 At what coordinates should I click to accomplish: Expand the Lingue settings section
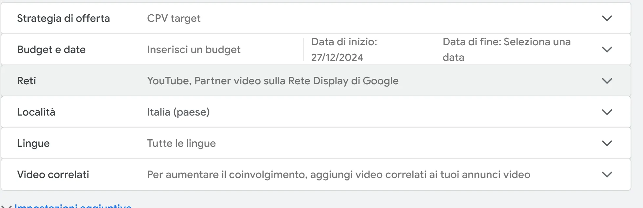(607, 143)
